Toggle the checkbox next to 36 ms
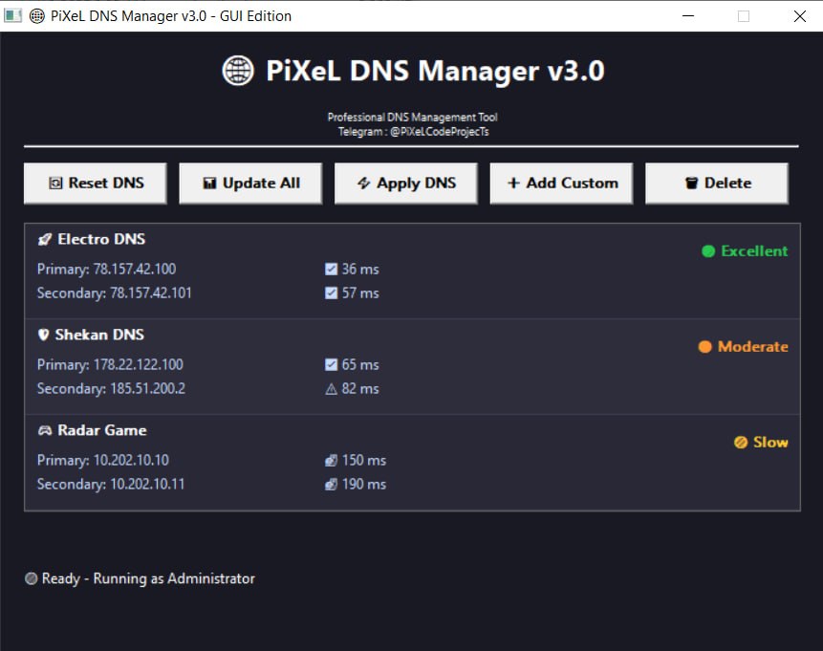Screen dimensions: 823x651 click(330, 269)
